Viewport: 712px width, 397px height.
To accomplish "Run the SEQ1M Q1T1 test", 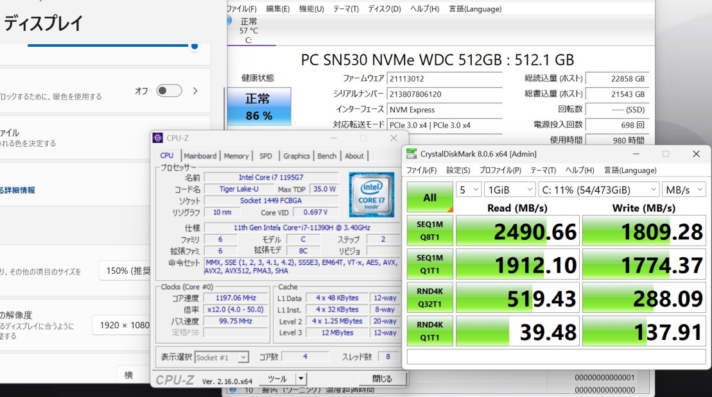I will coord(430,264).
